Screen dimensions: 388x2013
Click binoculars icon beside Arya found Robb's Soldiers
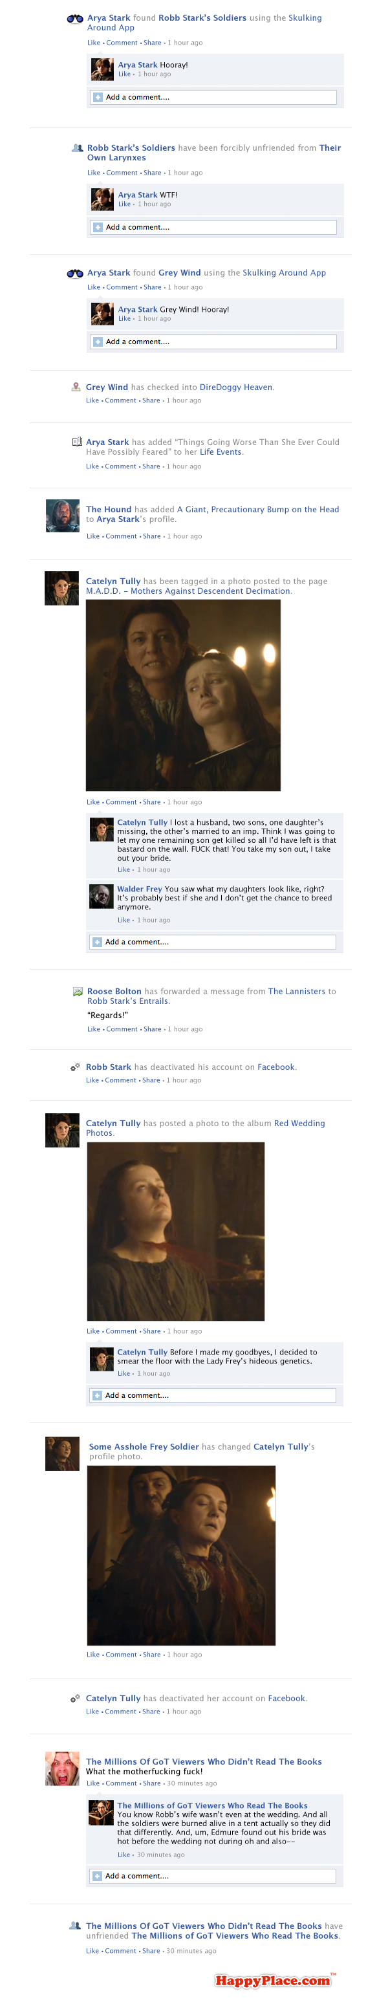(x=75, y=19)
